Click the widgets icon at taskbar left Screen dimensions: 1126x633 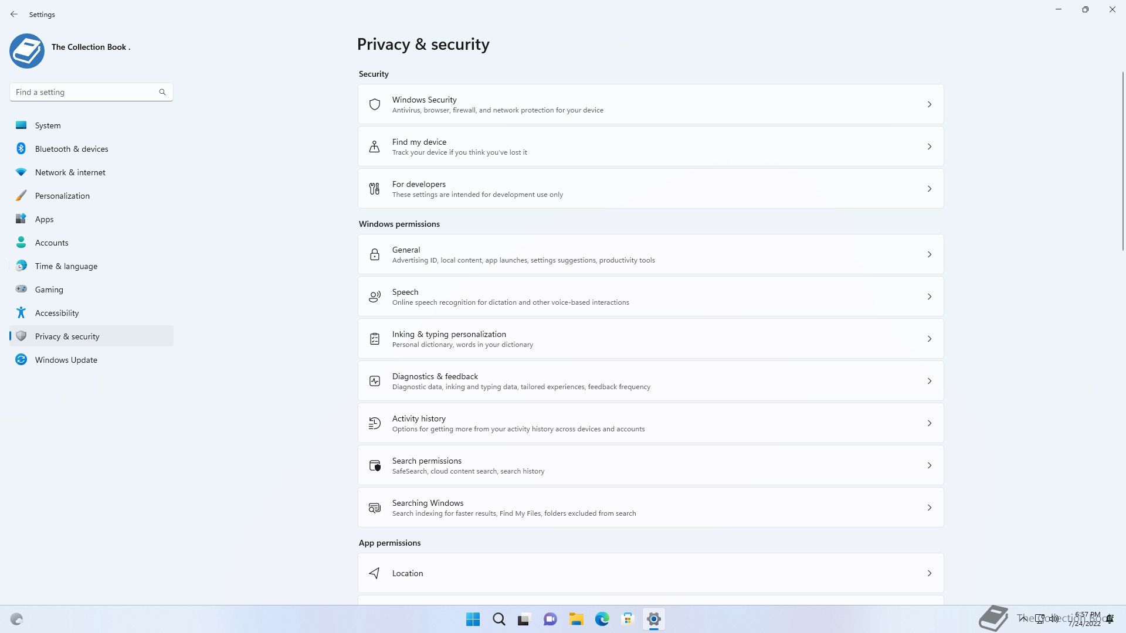click(16, 619)
